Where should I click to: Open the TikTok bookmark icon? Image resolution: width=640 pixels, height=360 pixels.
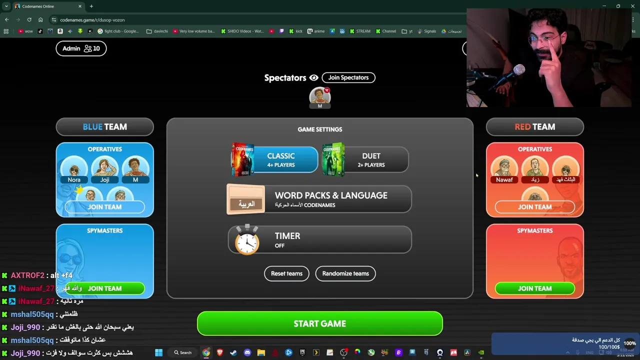pyautogui.click(x=40, y=31)
